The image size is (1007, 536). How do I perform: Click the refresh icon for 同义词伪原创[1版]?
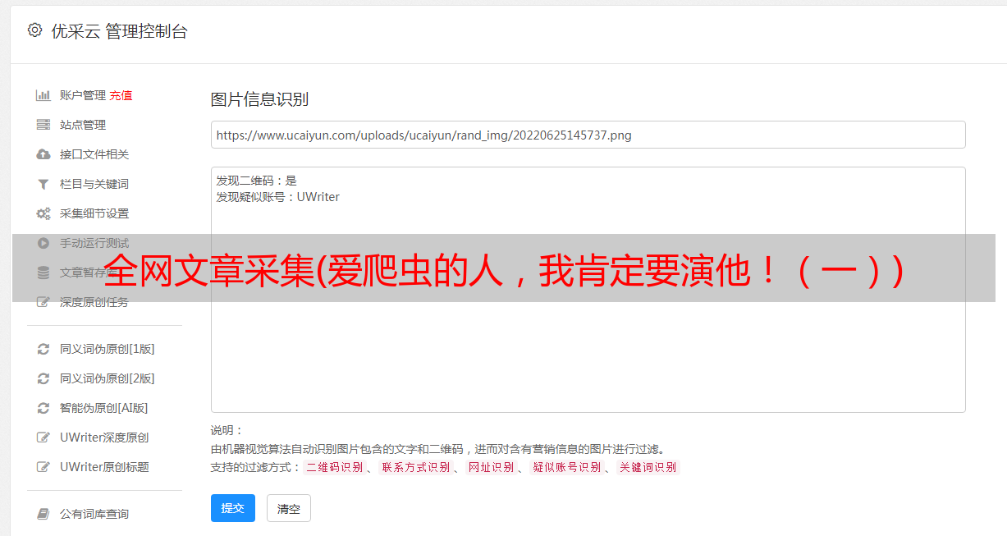tap(43, 349)
